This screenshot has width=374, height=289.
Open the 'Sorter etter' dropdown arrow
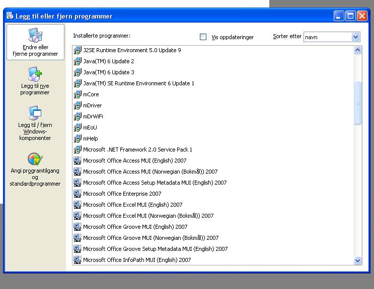pyautogui.click(x=355, y=37)
